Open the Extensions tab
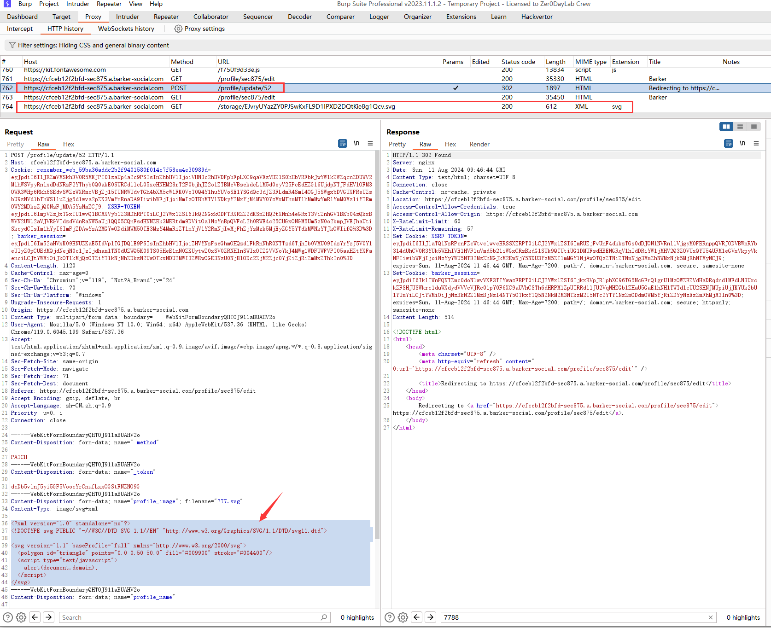This screenshot has width=771, height=628. [x=461, y=17]
